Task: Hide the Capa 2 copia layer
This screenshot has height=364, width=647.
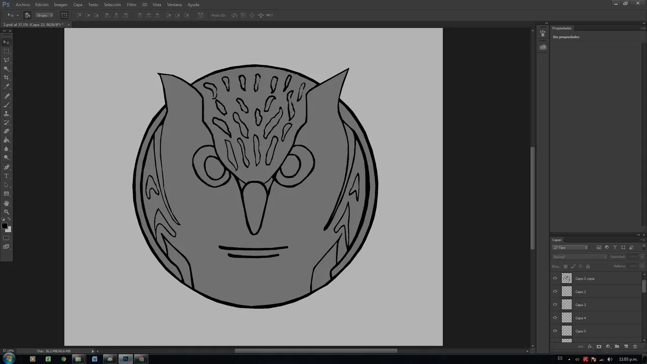Action: point(555,279)
